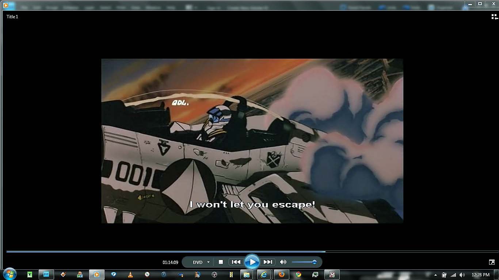Open Photoshop Elements taskbar button
The image size is (499, 280).
46,275
